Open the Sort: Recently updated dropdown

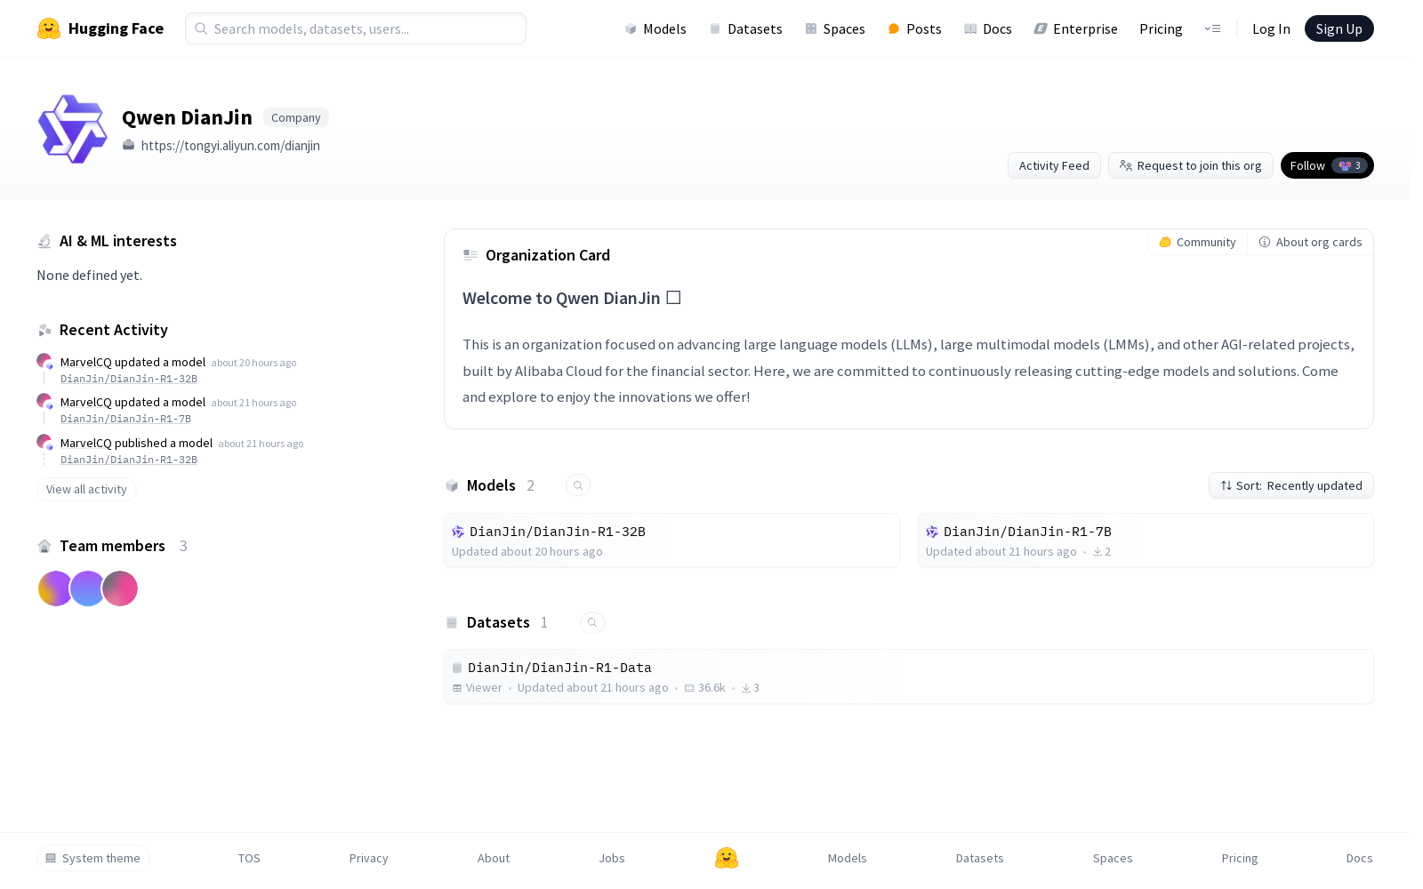(1291, 485)
